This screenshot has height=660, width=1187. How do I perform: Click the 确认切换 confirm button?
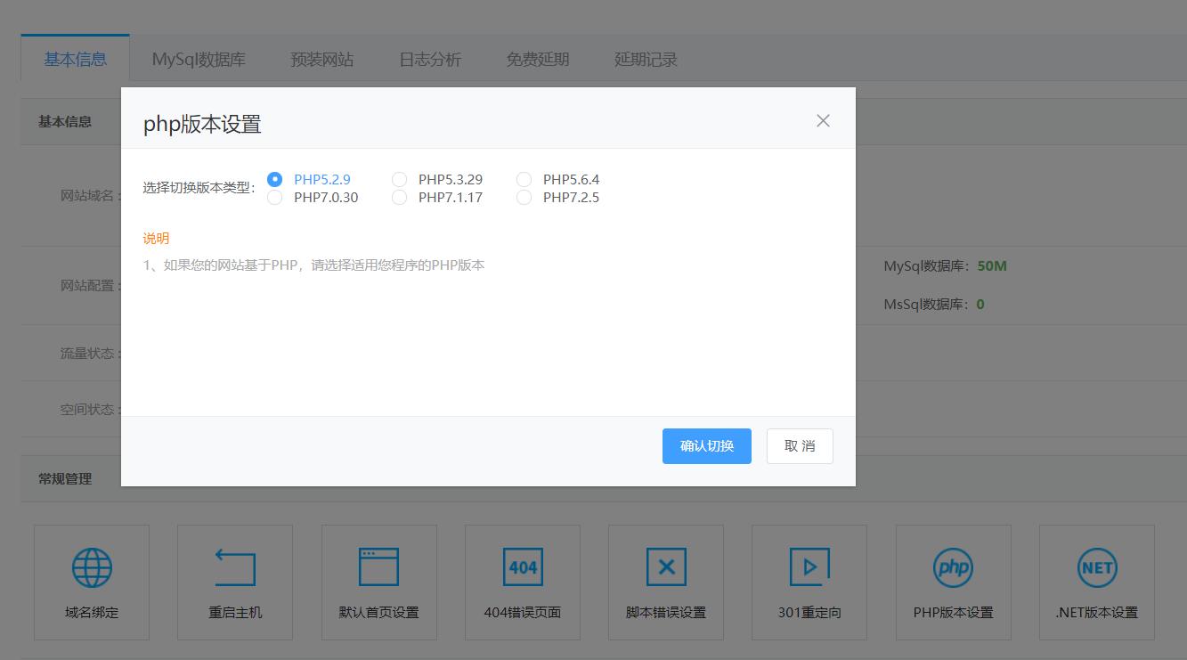pos(706,445)
